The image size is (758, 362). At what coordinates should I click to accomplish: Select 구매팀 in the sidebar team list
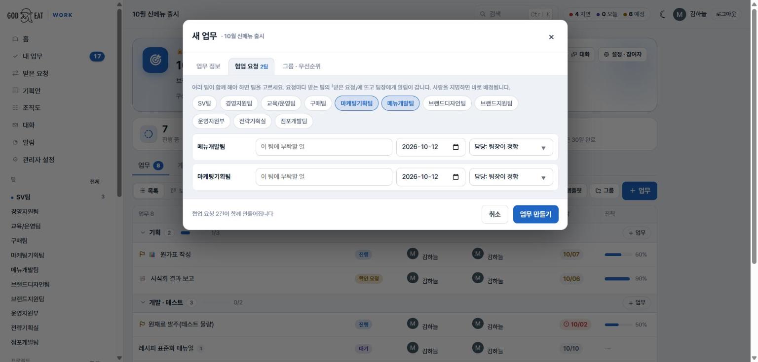click(x=58, y=241)
